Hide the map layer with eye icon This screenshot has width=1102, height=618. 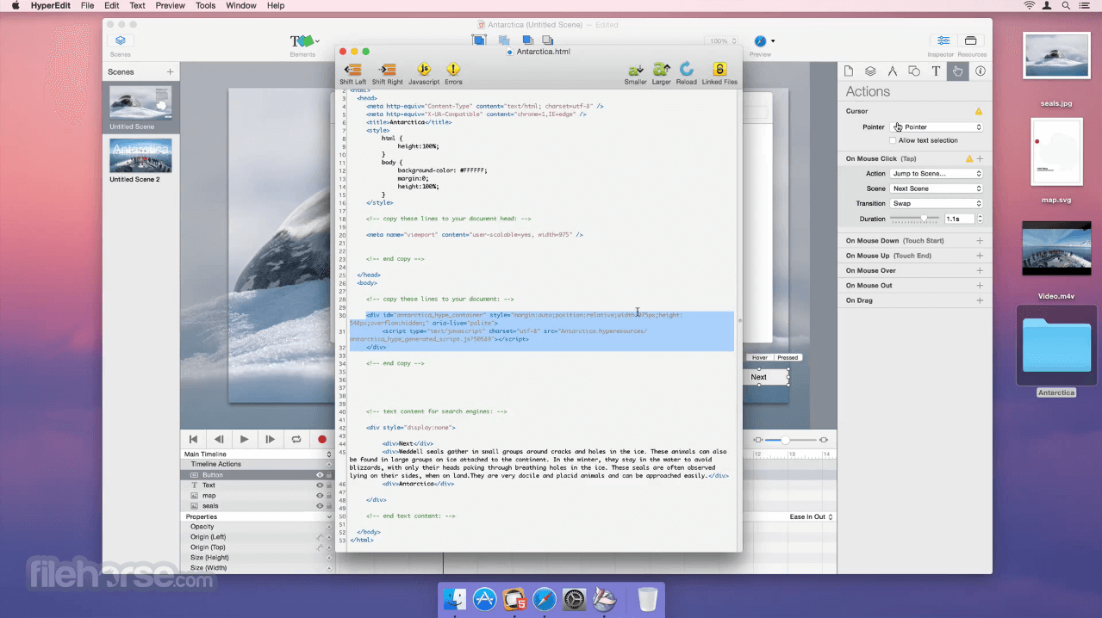(320, 496)
